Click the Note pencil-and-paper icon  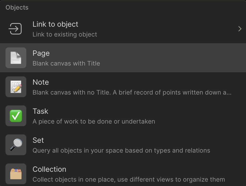(16, 87)
